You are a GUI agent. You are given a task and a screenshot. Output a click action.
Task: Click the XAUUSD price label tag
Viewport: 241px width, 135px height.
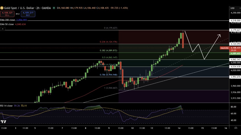coord(225,48)
